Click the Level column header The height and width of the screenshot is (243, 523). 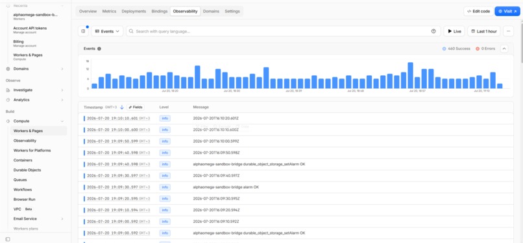(x=164, y=107)
